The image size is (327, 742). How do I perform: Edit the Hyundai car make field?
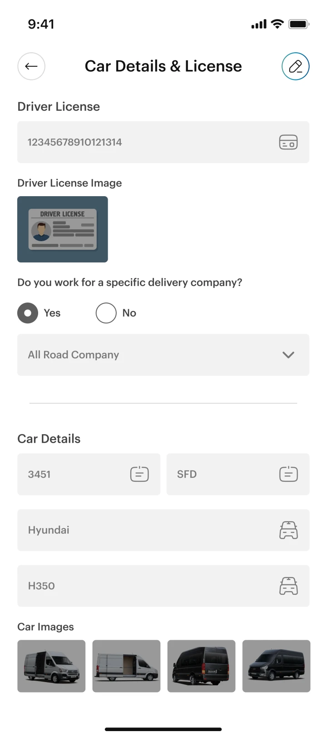[145, 530]
